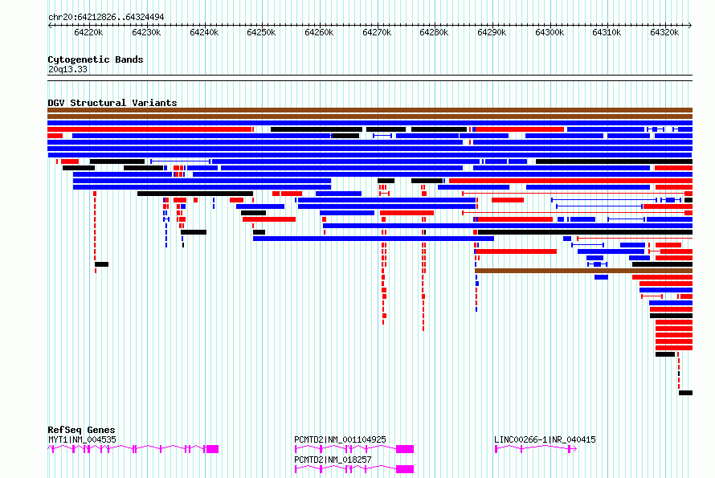Click the 64290k ruler tick label
Screen dimensions: 715x478
click(x=492, y=32)
